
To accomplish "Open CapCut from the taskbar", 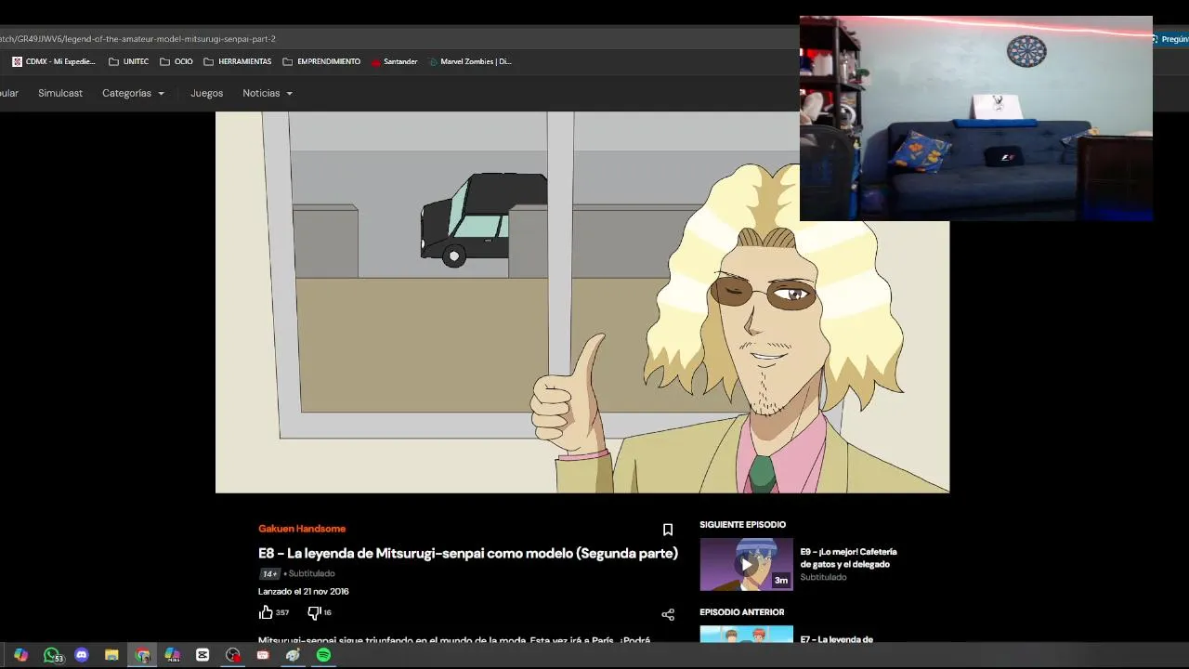I will click(x=203, y=655).
